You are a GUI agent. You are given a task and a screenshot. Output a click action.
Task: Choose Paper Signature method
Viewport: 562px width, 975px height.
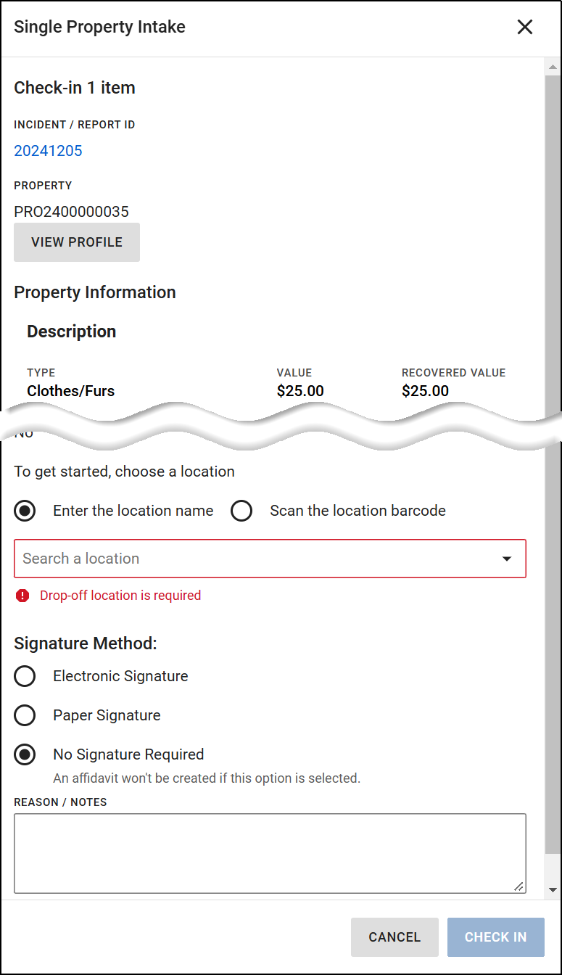point(25,715)
